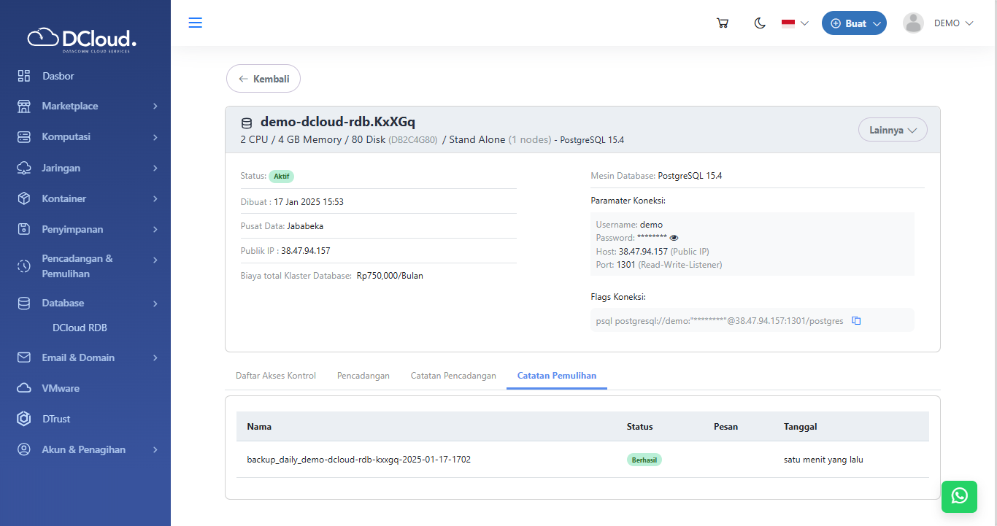The width and height of the screenshot is (997, 526).
Task: Click the Kembali back button
Action: tap(263, 79)
